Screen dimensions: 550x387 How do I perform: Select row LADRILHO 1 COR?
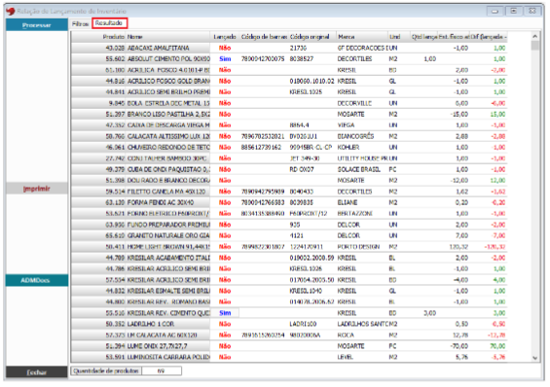click(289, 324)
